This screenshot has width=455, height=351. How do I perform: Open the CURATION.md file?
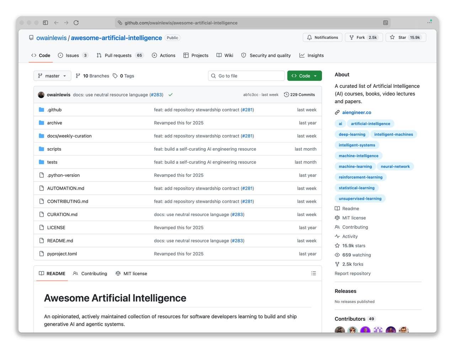62,215
